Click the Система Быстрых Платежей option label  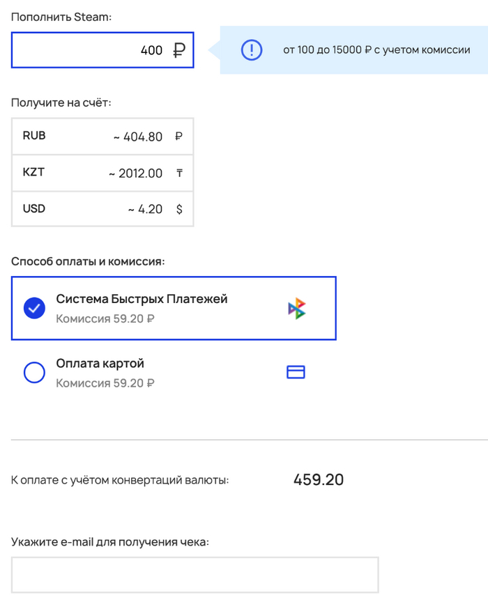pos(142,299)
